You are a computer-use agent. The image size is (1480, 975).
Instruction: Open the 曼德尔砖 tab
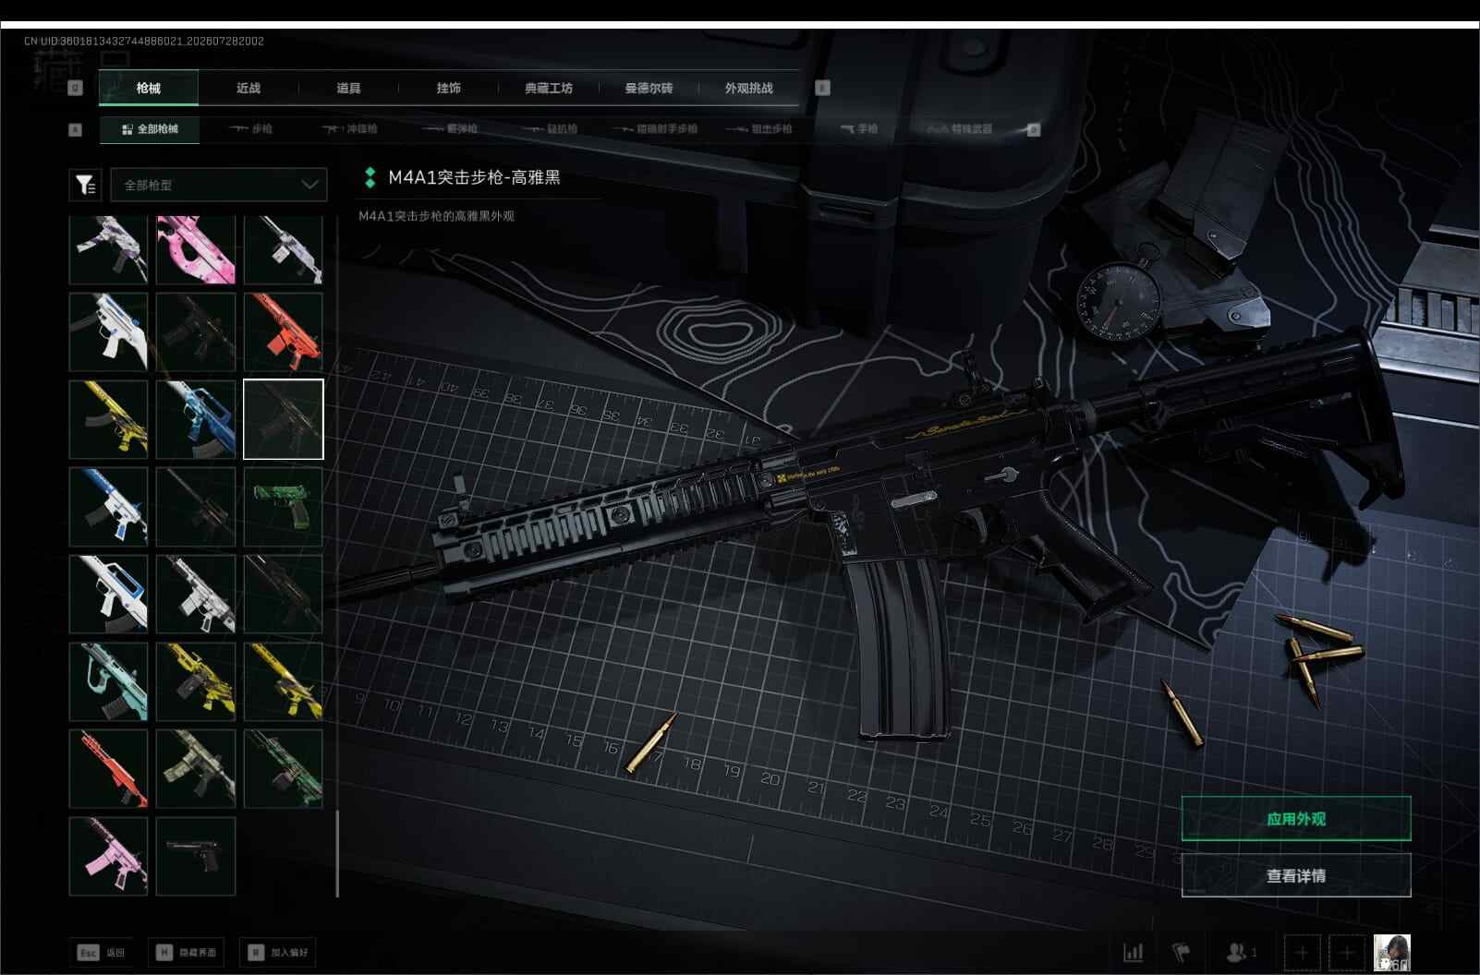tap(649, 88)
